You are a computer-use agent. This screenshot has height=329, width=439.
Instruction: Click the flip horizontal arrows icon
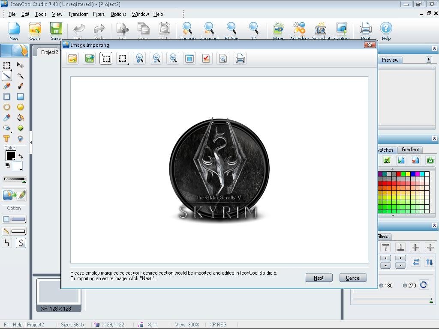tap(416, 262)
